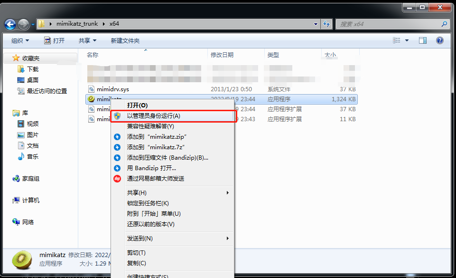This screenshot has height=278, width=456.
Task: Choose 剪切(T) in the context menu
Action: pos(172,253)
